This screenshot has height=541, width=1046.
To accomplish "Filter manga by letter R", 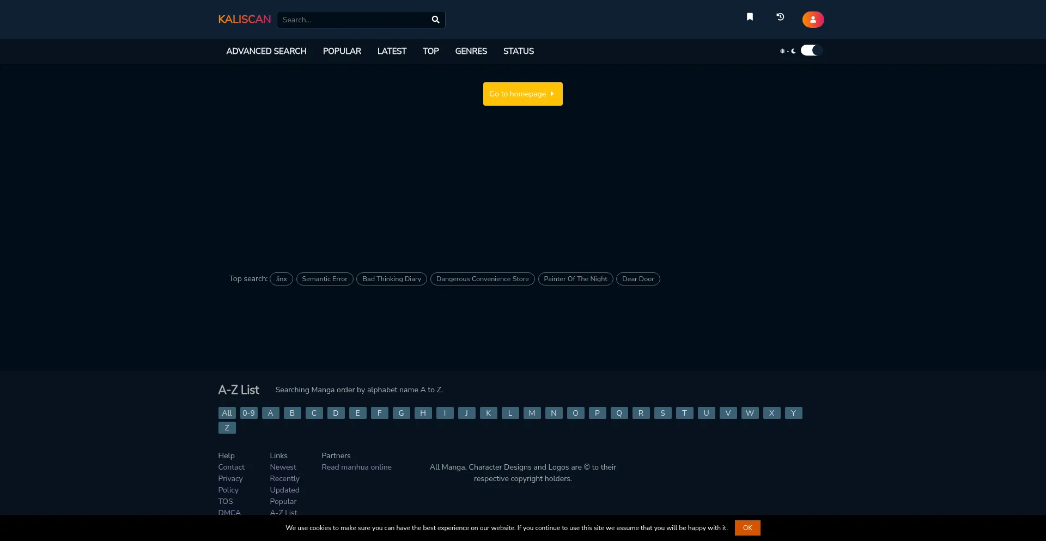I will pos(641,413).
